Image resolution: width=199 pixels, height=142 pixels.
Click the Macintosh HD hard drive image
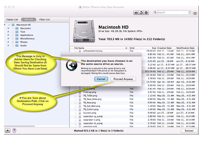click(84, 31)
